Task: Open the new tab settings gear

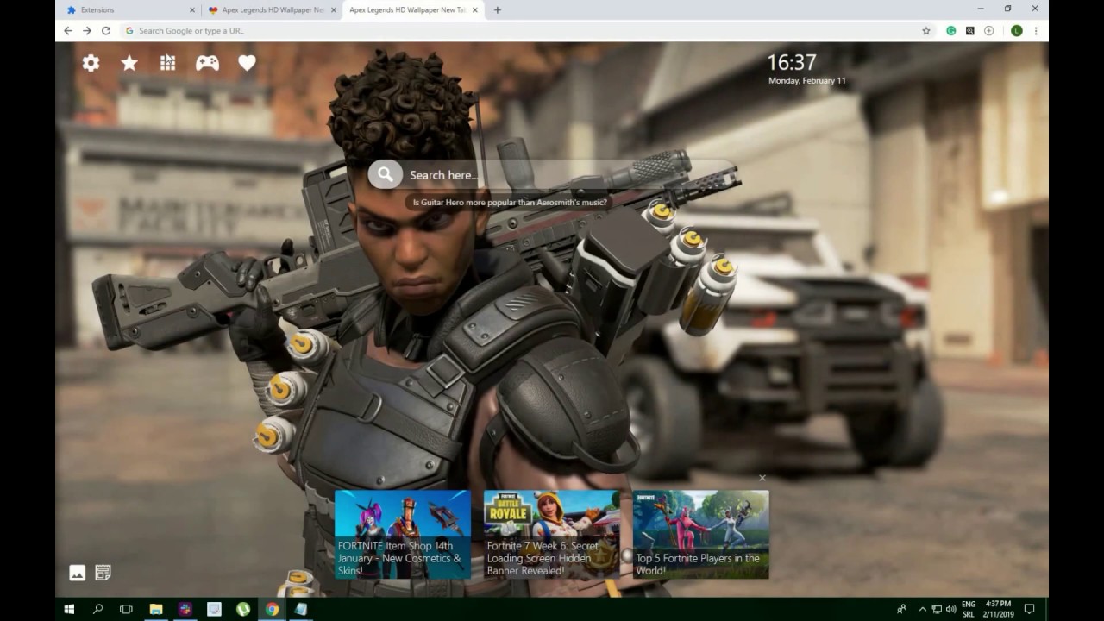Action: (x=91, y=63)
